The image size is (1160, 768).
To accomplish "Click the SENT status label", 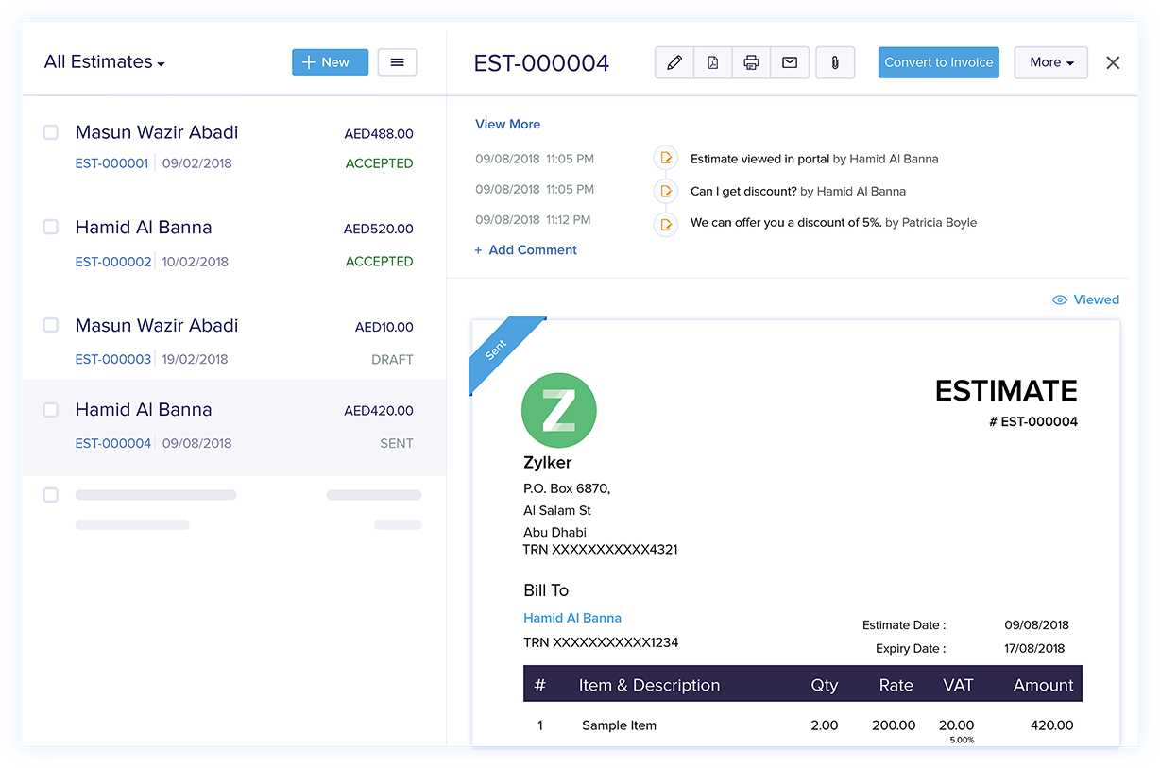I will 397,443.
